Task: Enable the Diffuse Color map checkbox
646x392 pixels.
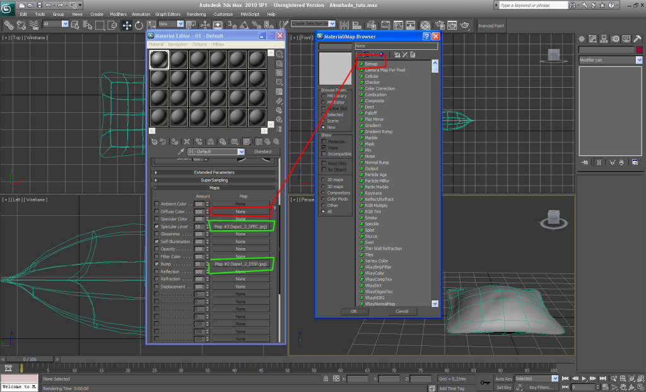Action: tap(156, 211)
